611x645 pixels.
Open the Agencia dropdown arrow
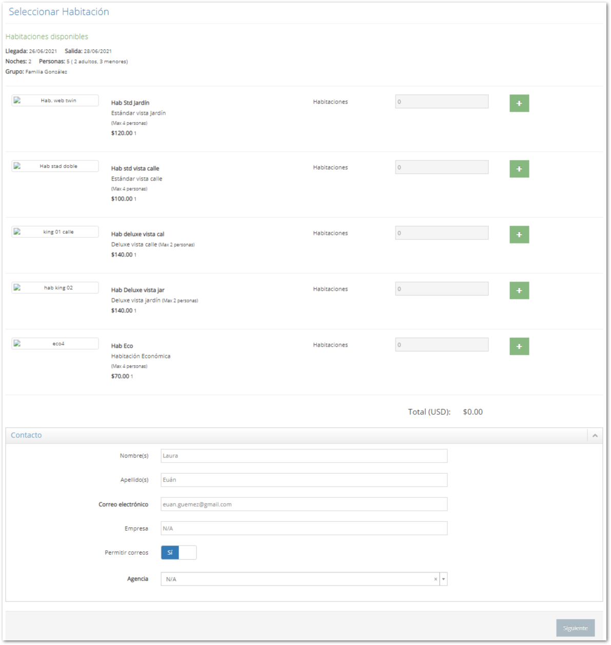point(444,579)
